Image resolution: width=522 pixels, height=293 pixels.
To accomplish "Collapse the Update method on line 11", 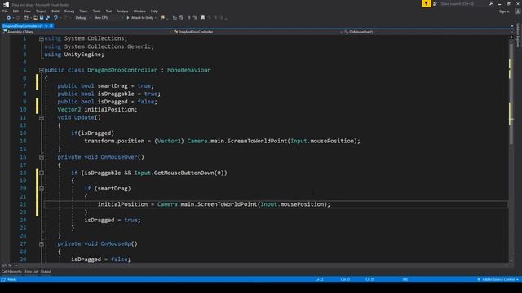I will 42,117.
